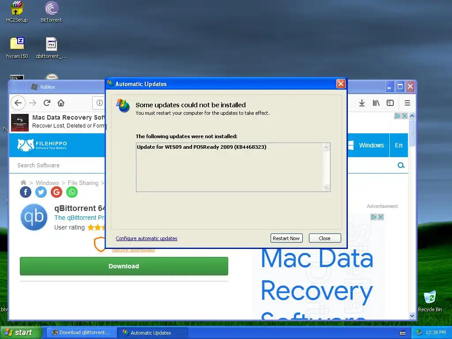Click the Search Software input field
Viewport: 452px width, 339px height.
tap(58, 165)
